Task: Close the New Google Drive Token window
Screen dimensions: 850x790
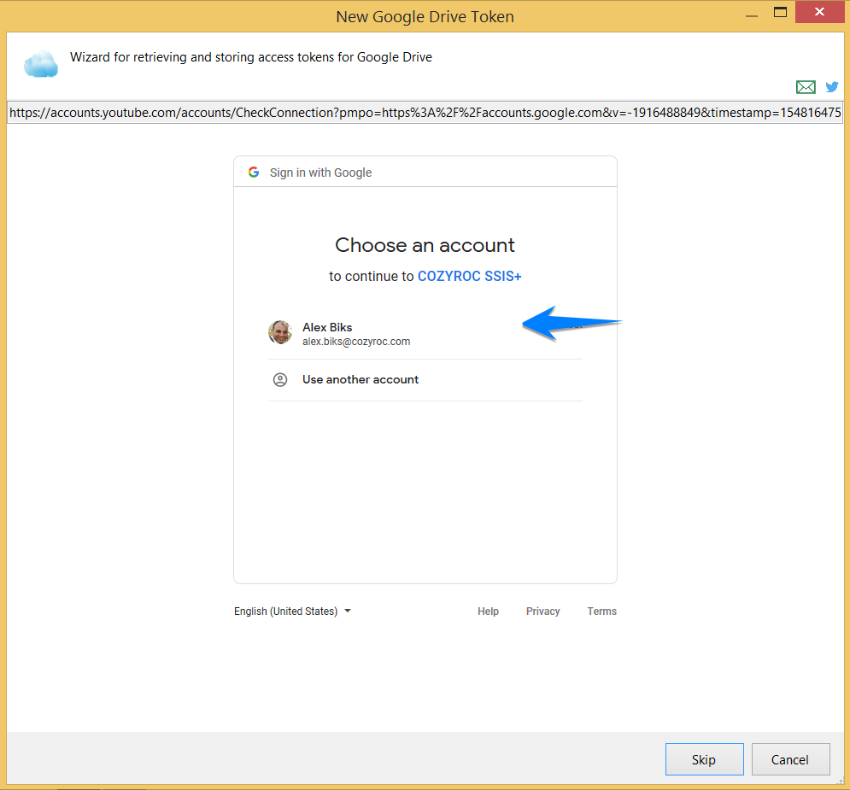Action: [x=819, y=12]
